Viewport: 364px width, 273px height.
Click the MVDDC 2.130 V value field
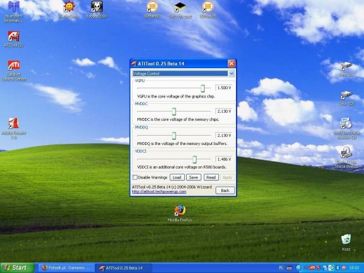point(224,111)
